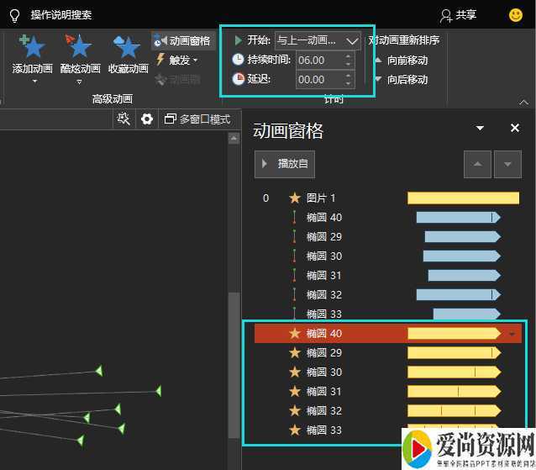The height and width of the screenshot is (470, 536).
Task: Select 图片 1 animation in list
Action: point(321,198)
